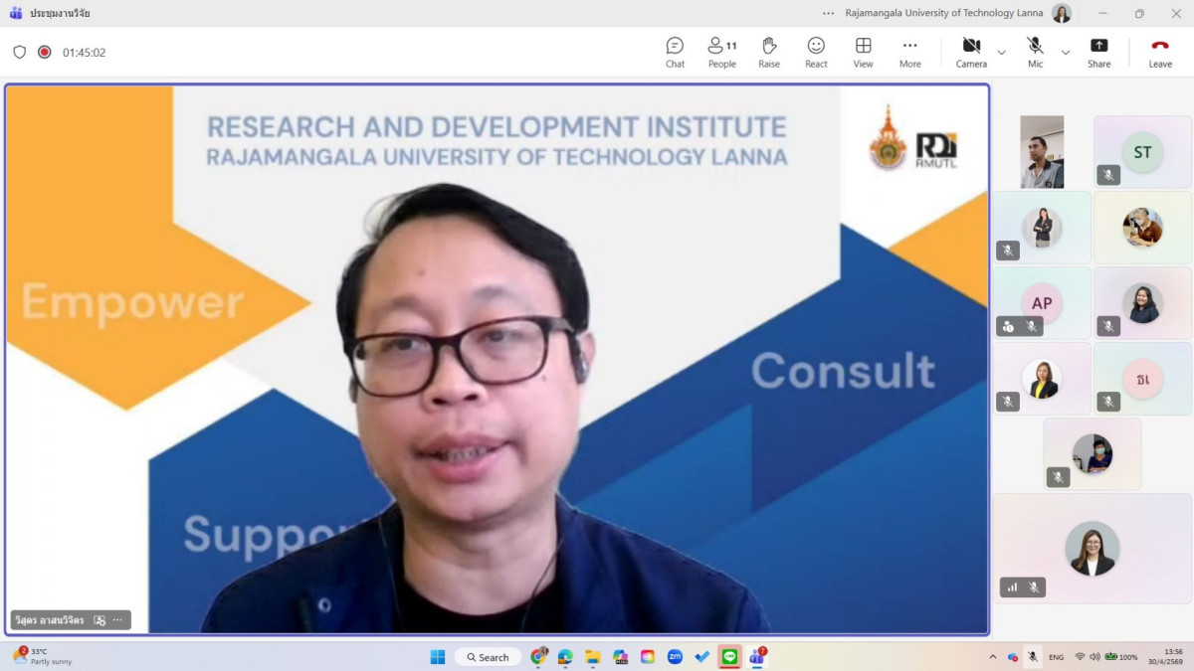Turn on the Camera
The height and width of the screenshot is (671, 1194).
click(x=971, y=52)
